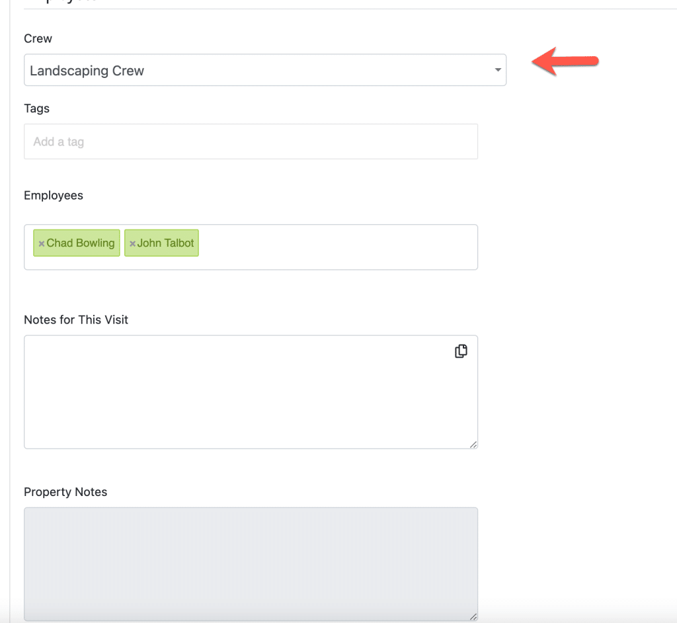Select the Chad Bowling employee chip
Viewport: 677px width, 623px height.
pyautogui.click(x=77, y=243)
